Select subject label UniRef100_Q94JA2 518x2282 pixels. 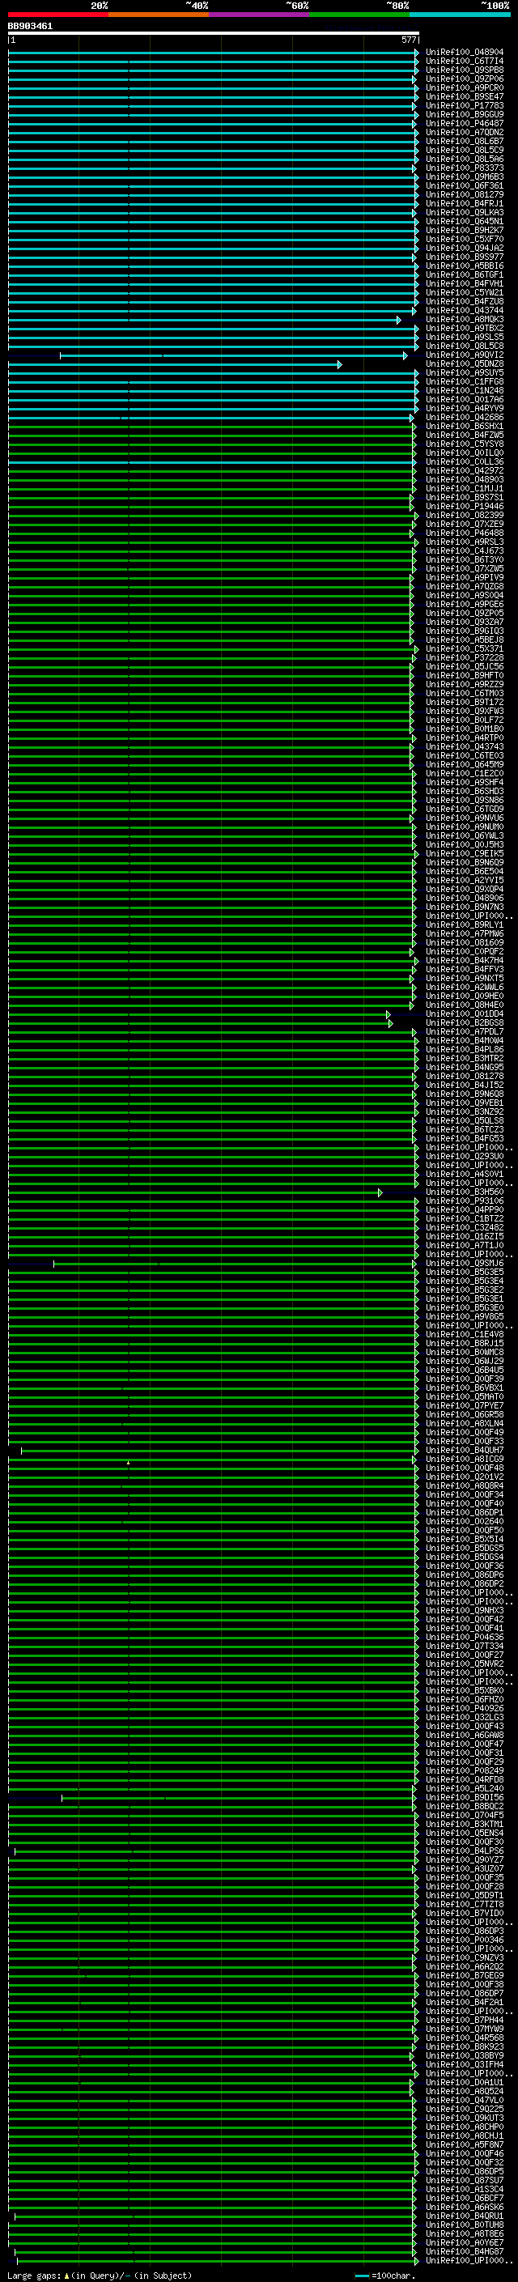[x=464, y=248]
